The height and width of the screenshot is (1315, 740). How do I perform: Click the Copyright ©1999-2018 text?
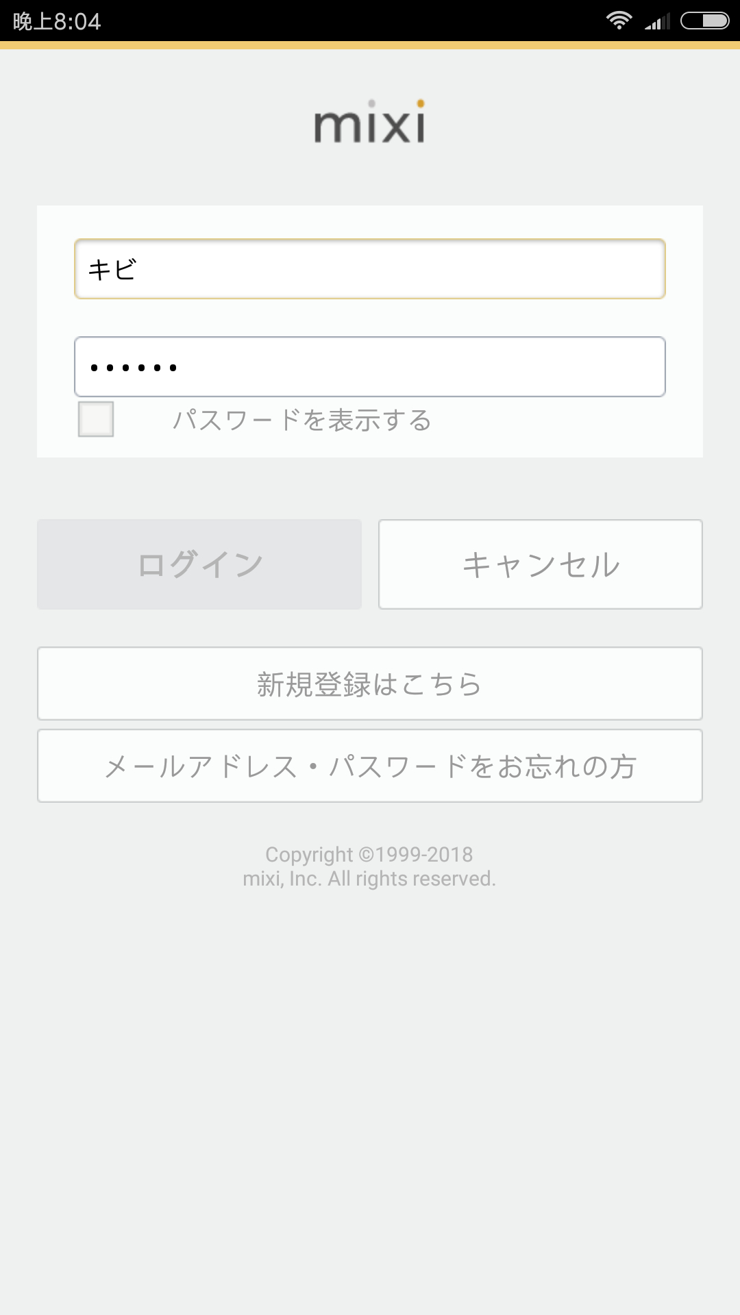[x=369, y=854]
